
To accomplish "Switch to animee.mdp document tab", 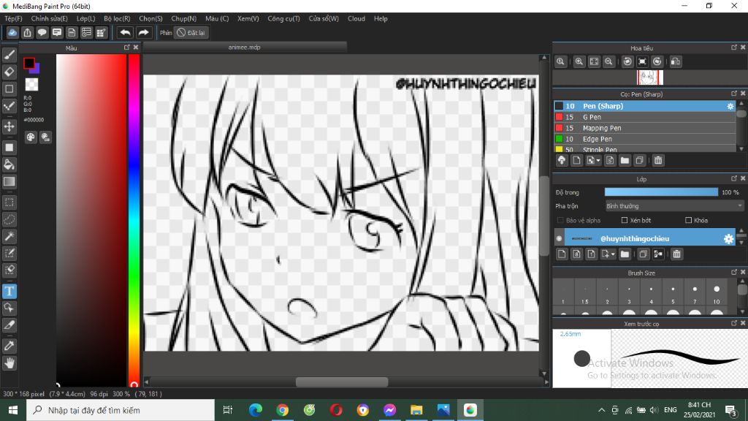I will pyautogui.click(x=244, y=48).
